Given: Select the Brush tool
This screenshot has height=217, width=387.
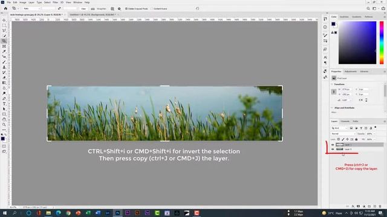Looking at the screenshot, I should 4,61.
